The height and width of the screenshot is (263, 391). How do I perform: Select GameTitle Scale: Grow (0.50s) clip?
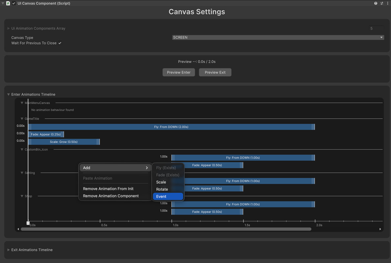[x=64, y=142]
